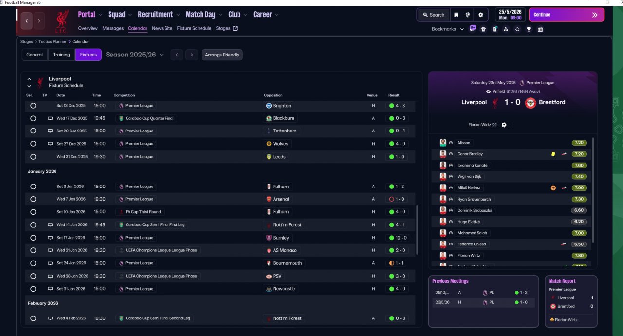
Task: Open the Messages sub-tab
Action: click(x=113, y=28)
